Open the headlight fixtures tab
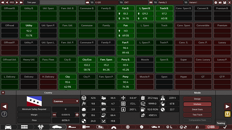The height and width of the screenshot is (130, 232). (x=100, y=127)
